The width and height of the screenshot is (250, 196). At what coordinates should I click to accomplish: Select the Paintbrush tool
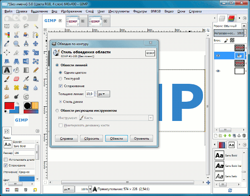pos(7,79)
